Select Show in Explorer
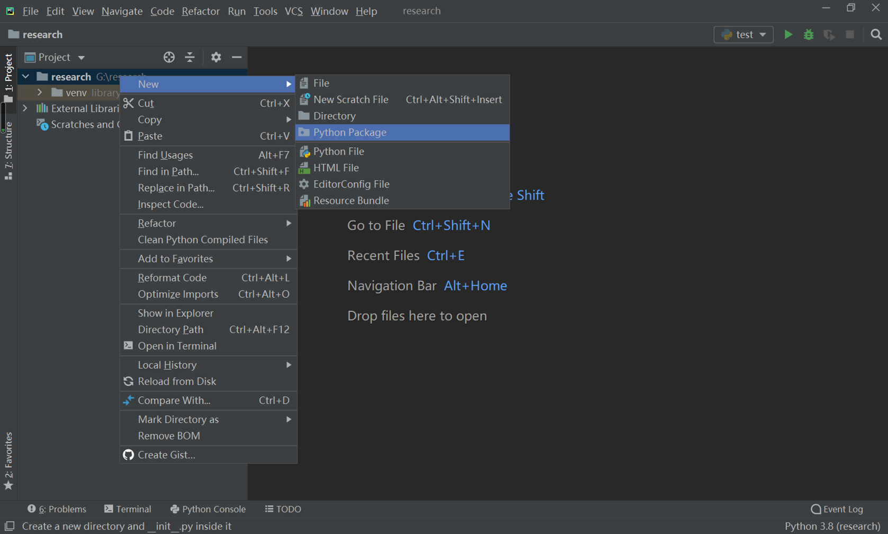Screen dimensions: 888x534 point(208,313)
